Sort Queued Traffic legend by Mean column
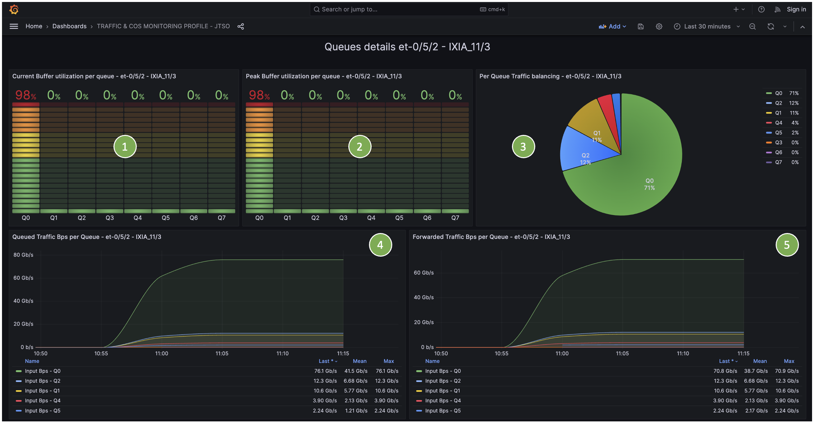The image size is (816, 425). pyautogui.click(x=359, y=361)
